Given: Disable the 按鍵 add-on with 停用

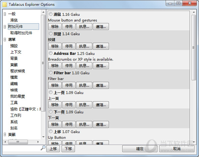Looking at the screenshot, I should [x=69, y=46].
